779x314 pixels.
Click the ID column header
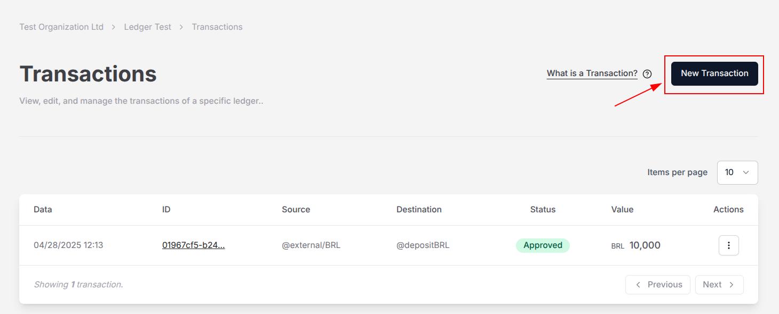click(166, 210)
